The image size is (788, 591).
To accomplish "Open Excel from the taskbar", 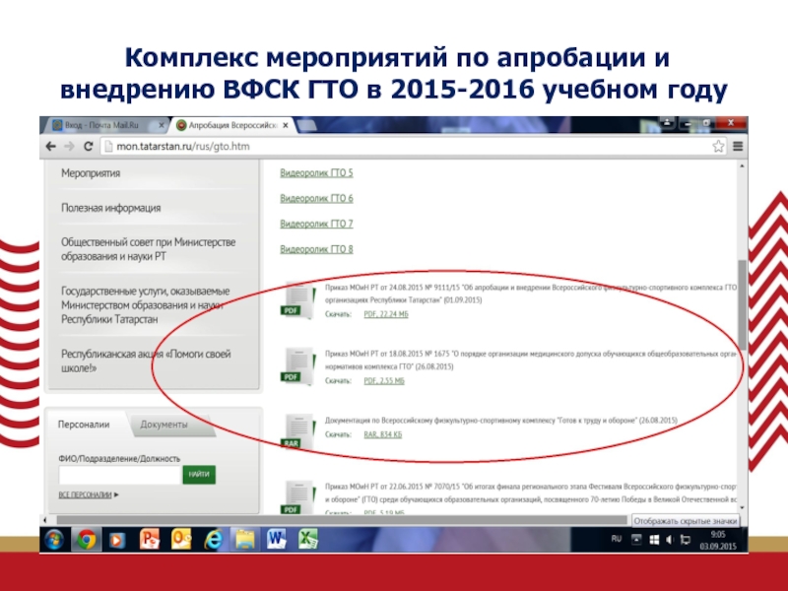I will point(307,540).
